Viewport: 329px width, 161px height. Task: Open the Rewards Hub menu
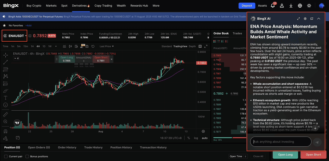pos(139,6)
